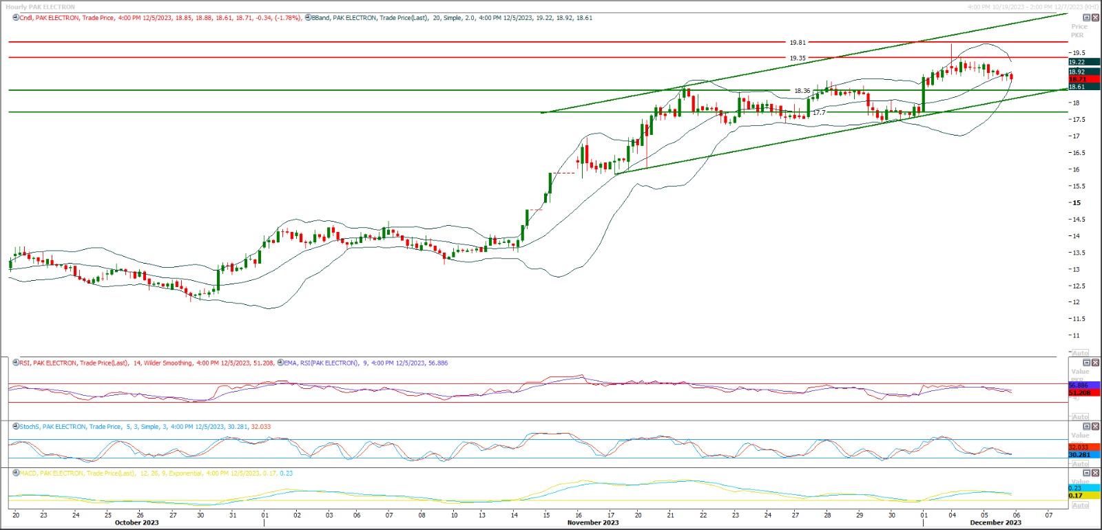The image size is (1102, 530).
Task: Click the chart date range header text
Action: (x=1032, y=7)
